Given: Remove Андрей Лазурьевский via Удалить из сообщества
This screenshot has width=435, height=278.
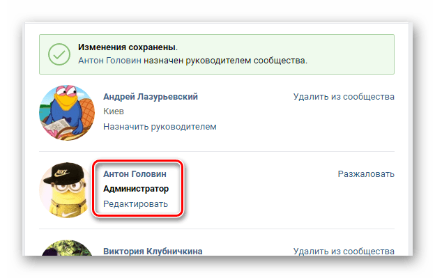Looking at the screenshot, I should pos(344,97).
